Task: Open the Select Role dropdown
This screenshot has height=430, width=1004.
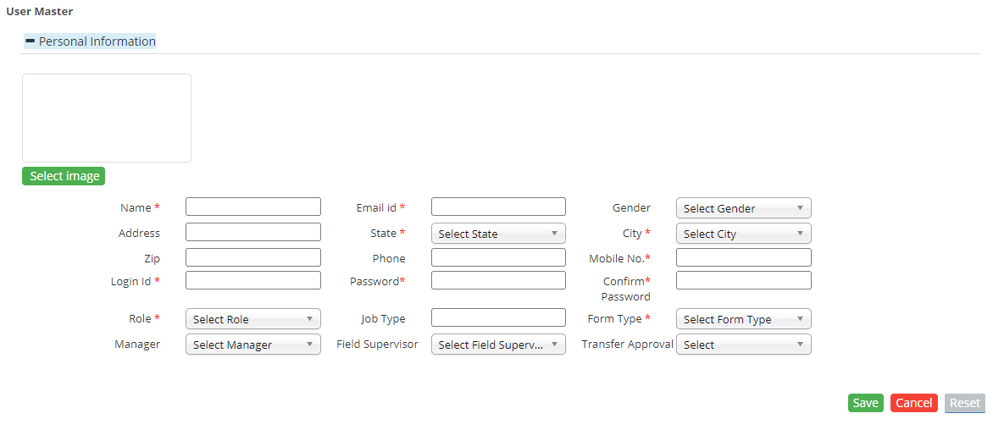Action: tap(252, 319)
